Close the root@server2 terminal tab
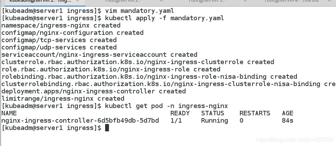This screenshot has width=336, height=146. 161,1
